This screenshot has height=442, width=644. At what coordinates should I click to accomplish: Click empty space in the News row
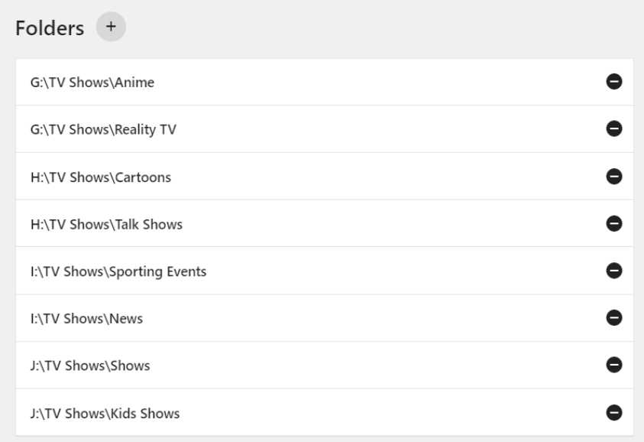coord(382,319)
